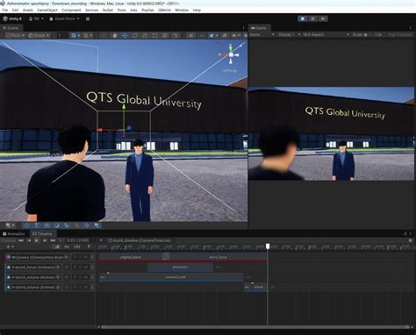Toggle Play Focused in Game view
The image size is (416, 335).
(400, 34)
